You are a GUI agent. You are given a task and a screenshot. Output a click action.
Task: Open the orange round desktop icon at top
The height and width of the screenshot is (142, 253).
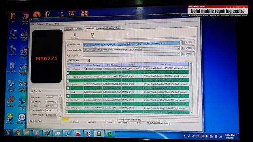pos(37,15)
